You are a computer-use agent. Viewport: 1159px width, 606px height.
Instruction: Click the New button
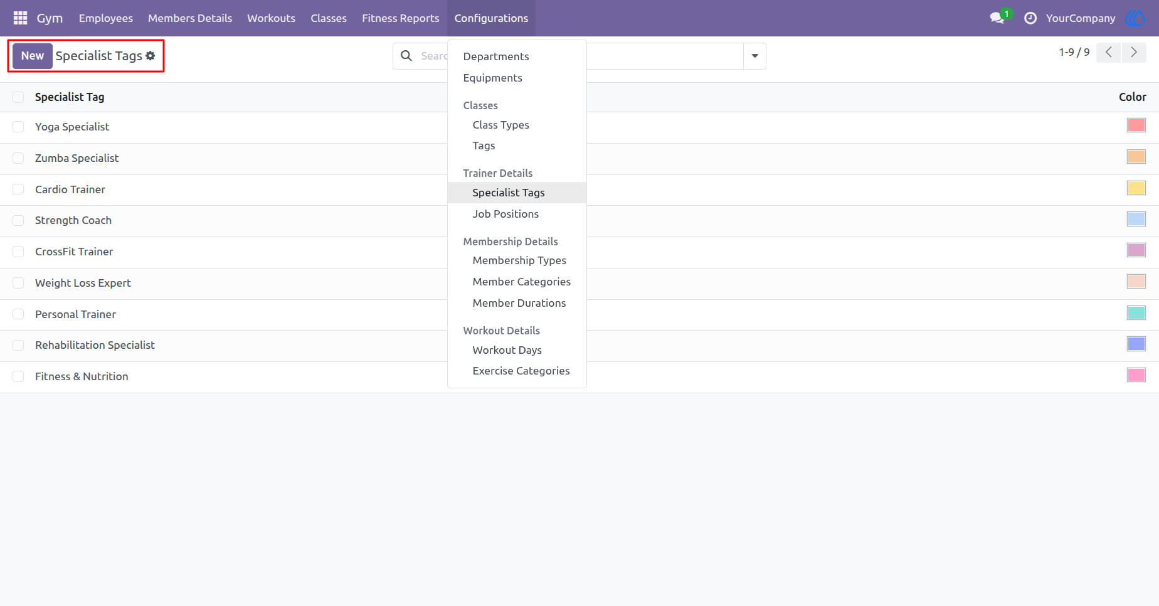pyautogui.click(x=33, y=56)
